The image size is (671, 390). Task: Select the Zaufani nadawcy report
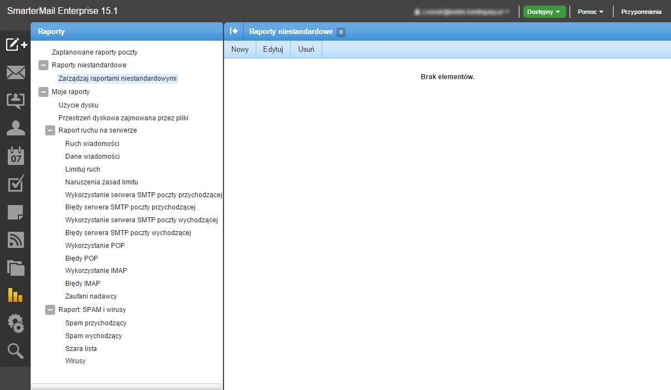click(x=91, y=296)
